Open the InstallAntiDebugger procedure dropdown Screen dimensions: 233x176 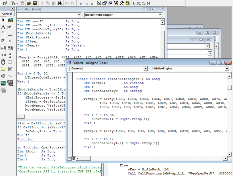[160, 15]
